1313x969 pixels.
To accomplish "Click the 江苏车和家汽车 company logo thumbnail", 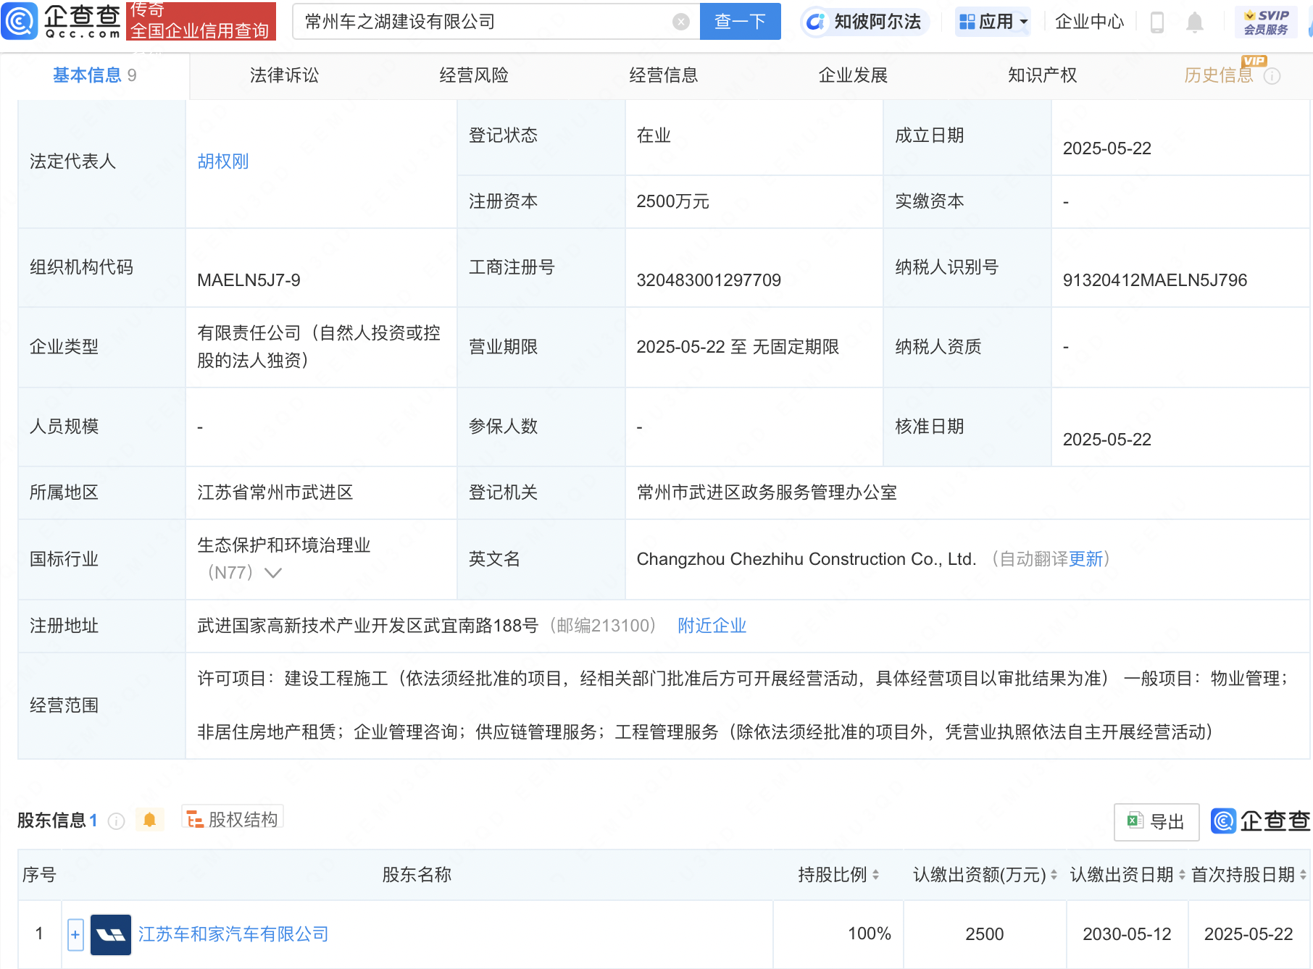I will point(111,934).
